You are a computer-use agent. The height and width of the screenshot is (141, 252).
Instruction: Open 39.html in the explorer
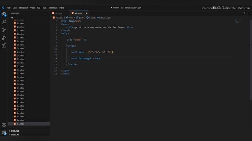click(x=20, y=95)
